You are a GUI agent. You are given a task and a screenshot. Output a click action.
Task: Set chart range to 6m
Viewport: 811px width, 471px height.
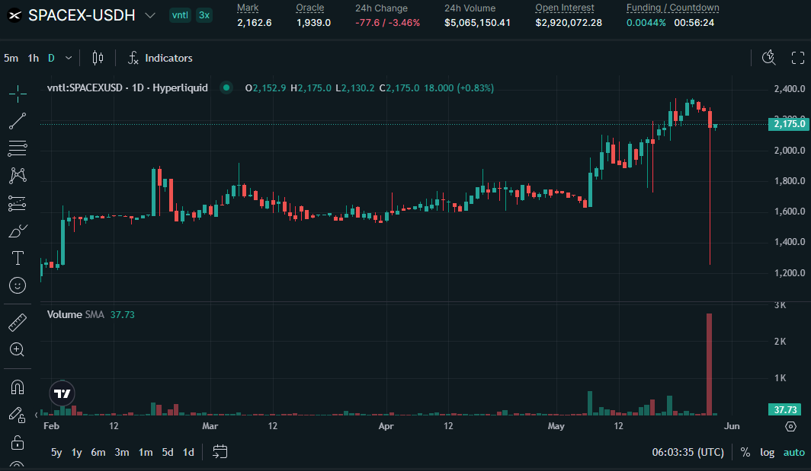98,453
